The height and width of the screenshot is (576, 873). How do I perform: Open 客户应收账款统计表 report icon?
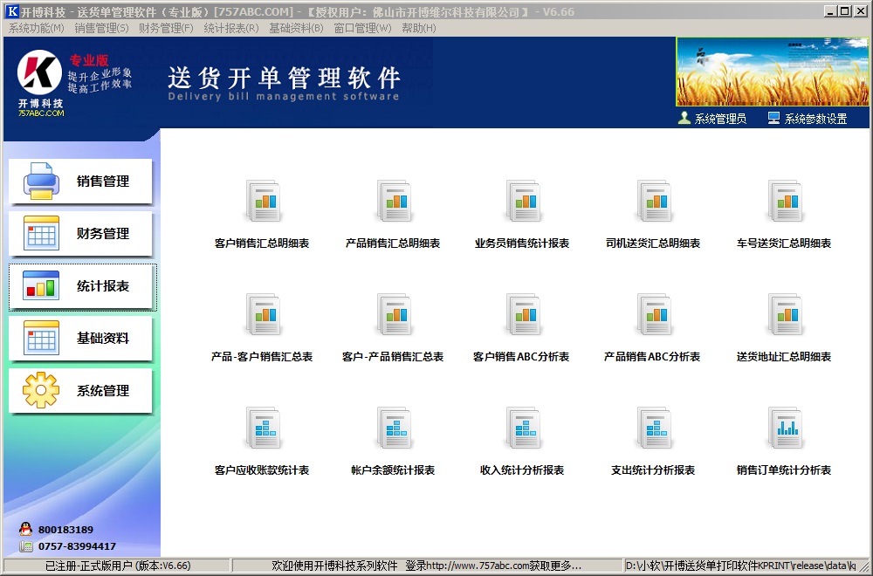click(x=262, y=429)
